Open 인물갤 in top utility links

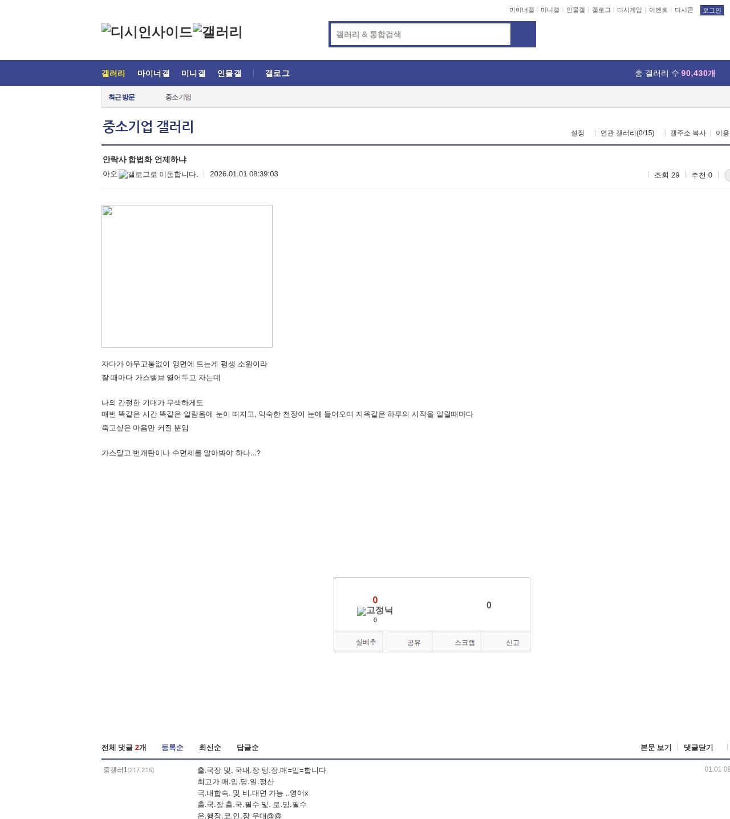click(575, 10)
